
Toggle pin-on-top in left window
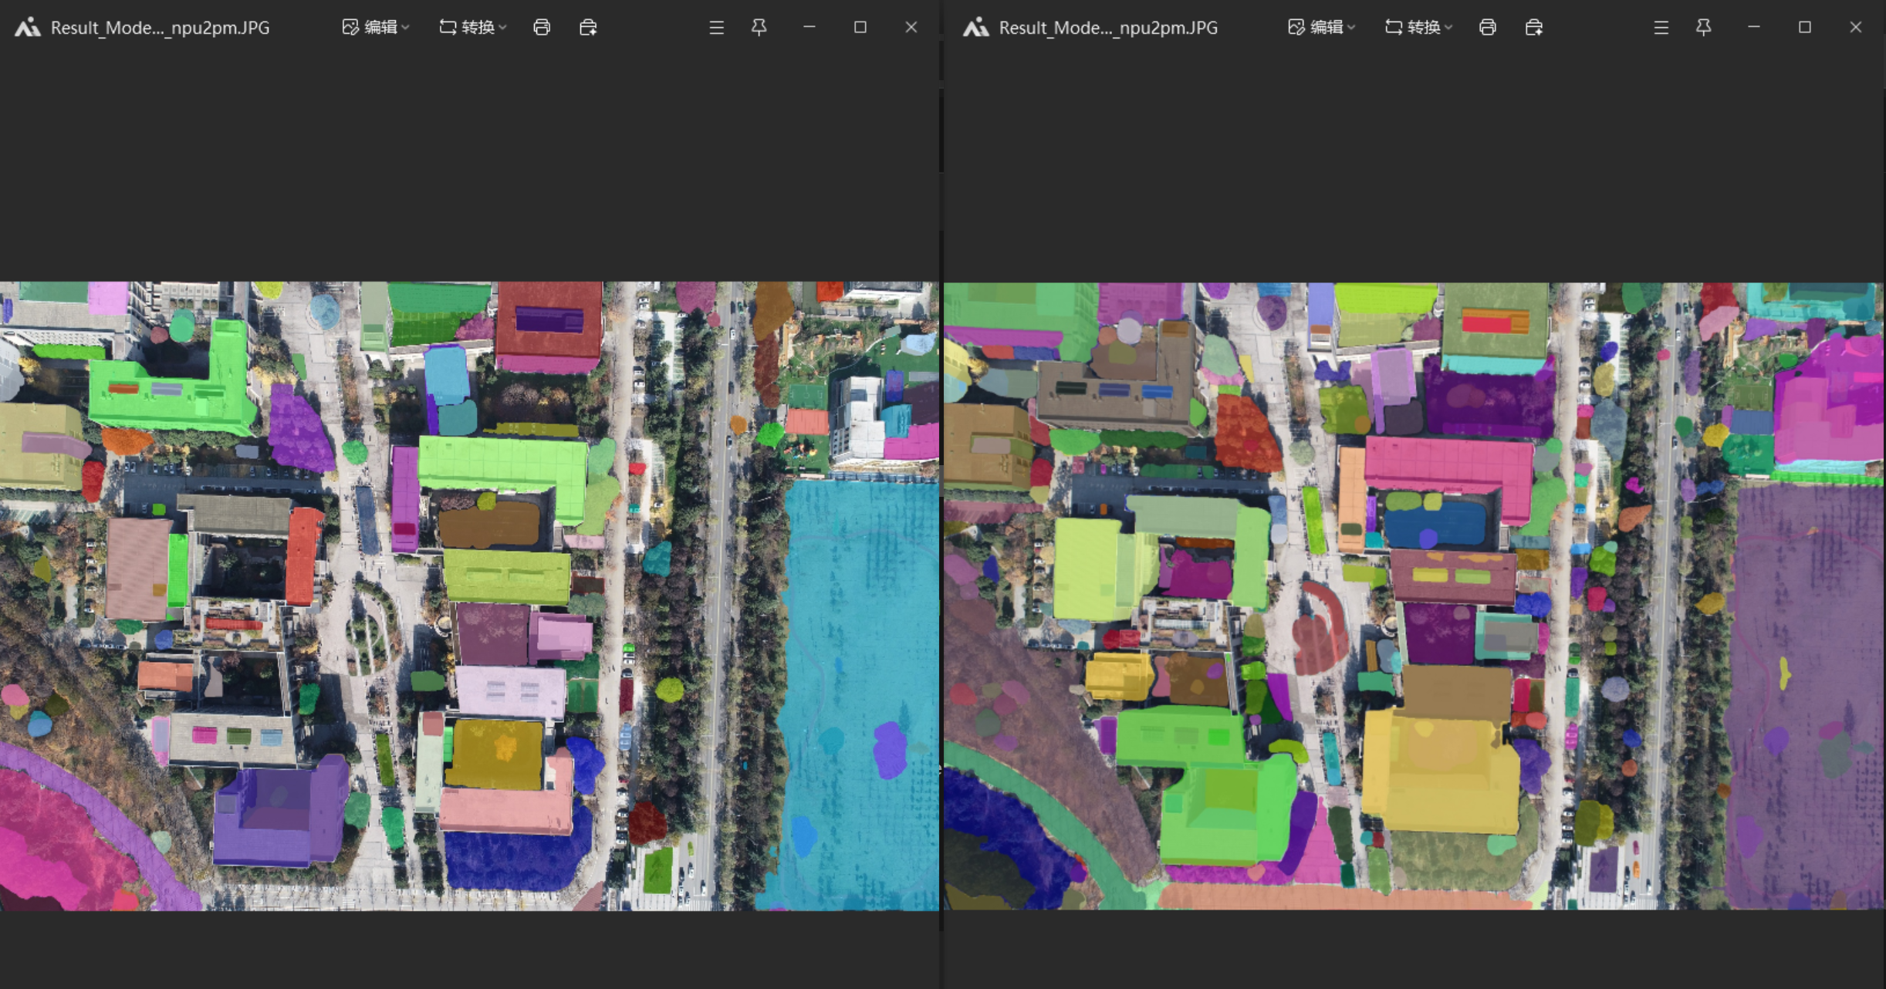(x=759, y=28)
